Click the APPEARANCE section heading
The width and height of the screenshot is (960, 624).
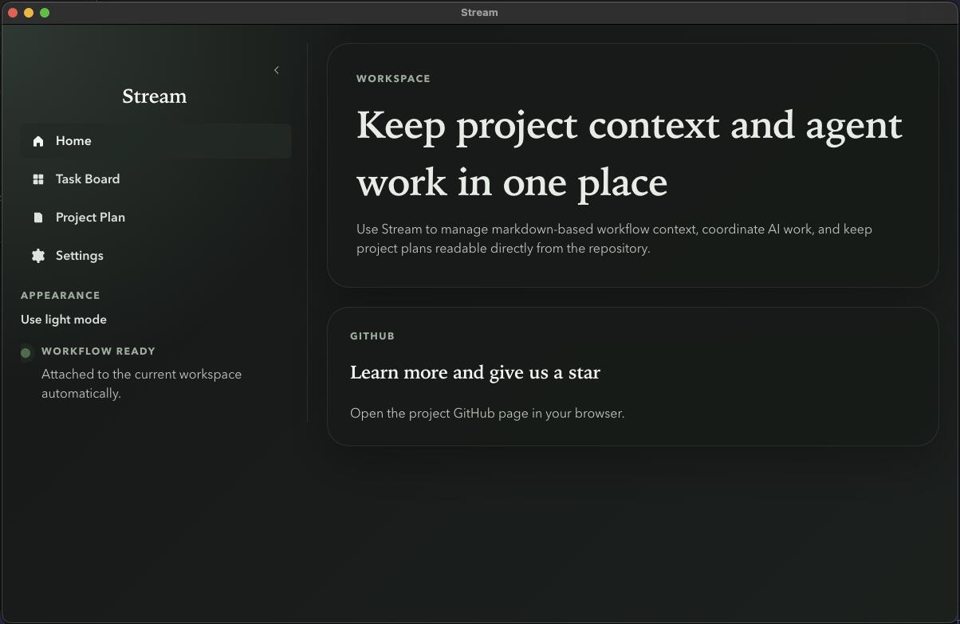(61, 296)
